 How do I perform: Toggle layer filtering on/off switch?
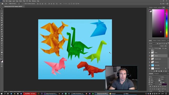[x=168, y=43]
